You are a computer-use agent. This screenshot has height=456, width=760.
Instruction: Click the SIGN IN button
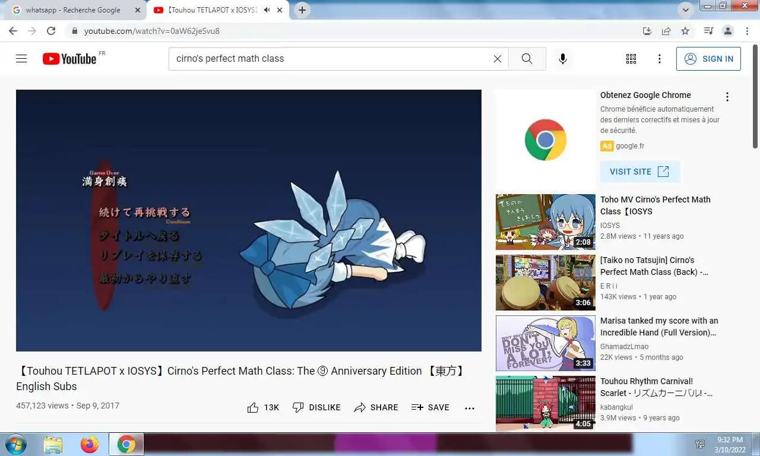point(708,59)
